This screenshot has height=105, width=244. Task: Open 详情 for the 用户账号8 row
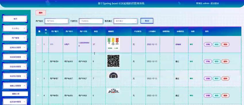tap(208, 62)
